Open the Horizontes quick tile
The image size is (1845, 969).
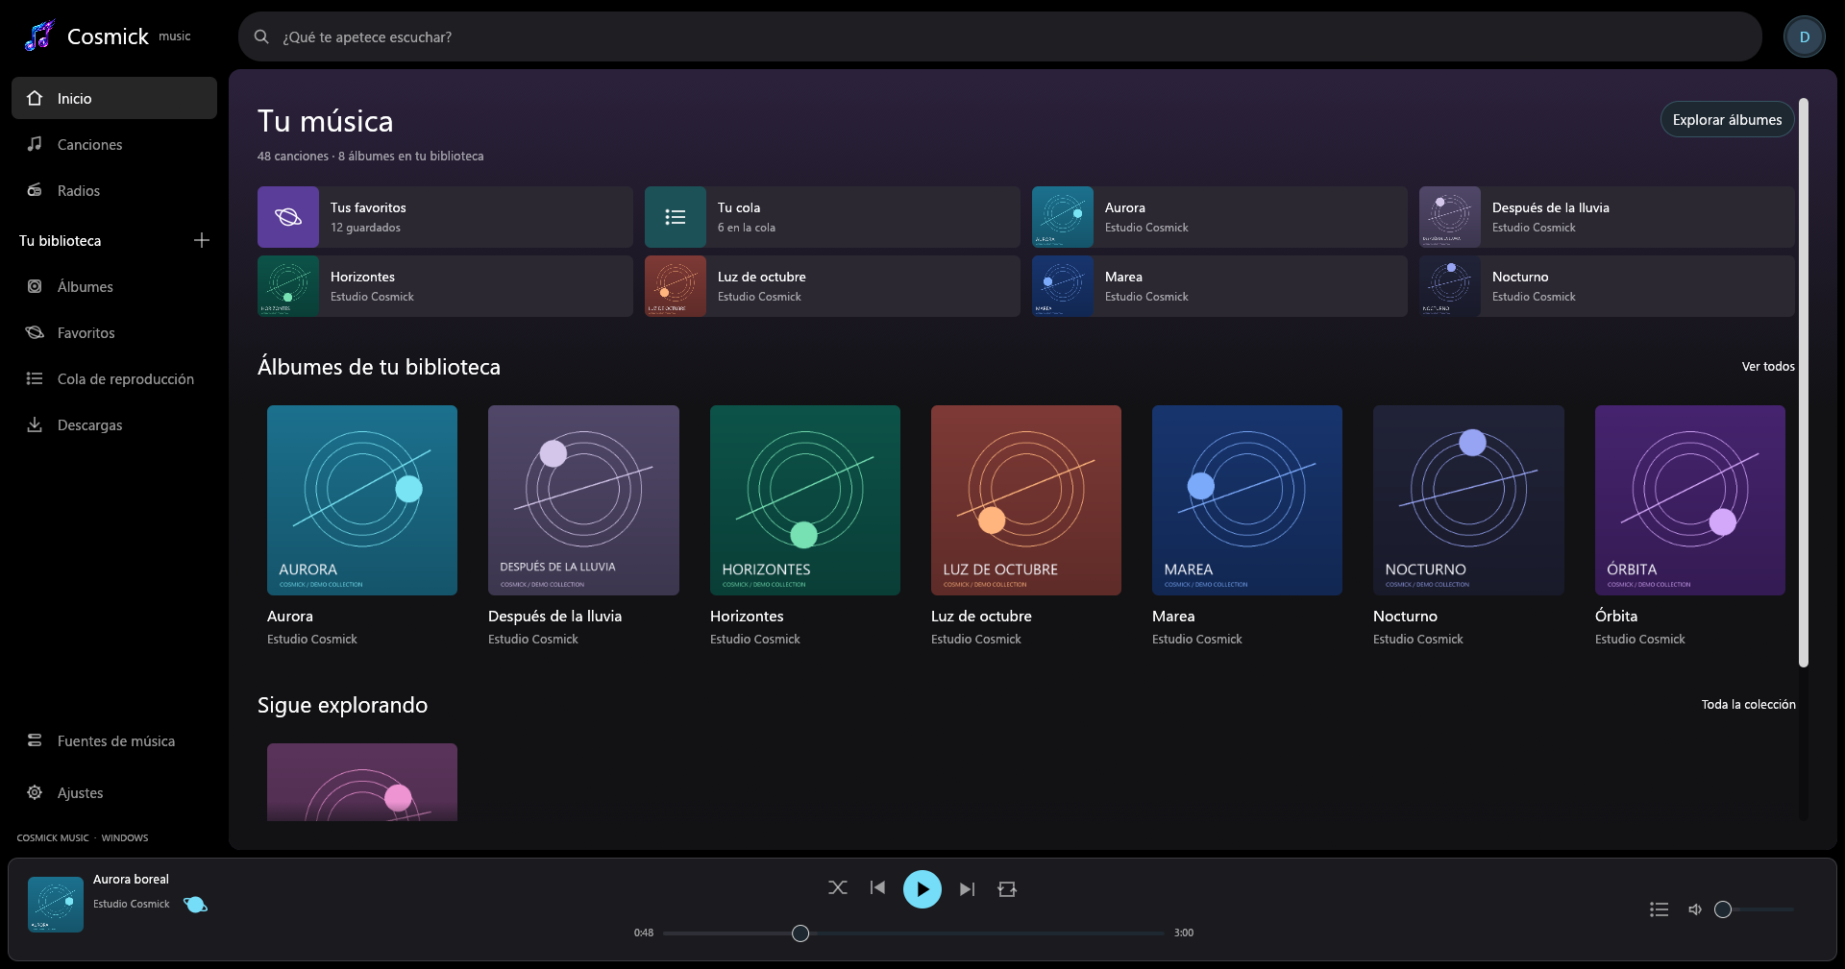pos(445,286)
